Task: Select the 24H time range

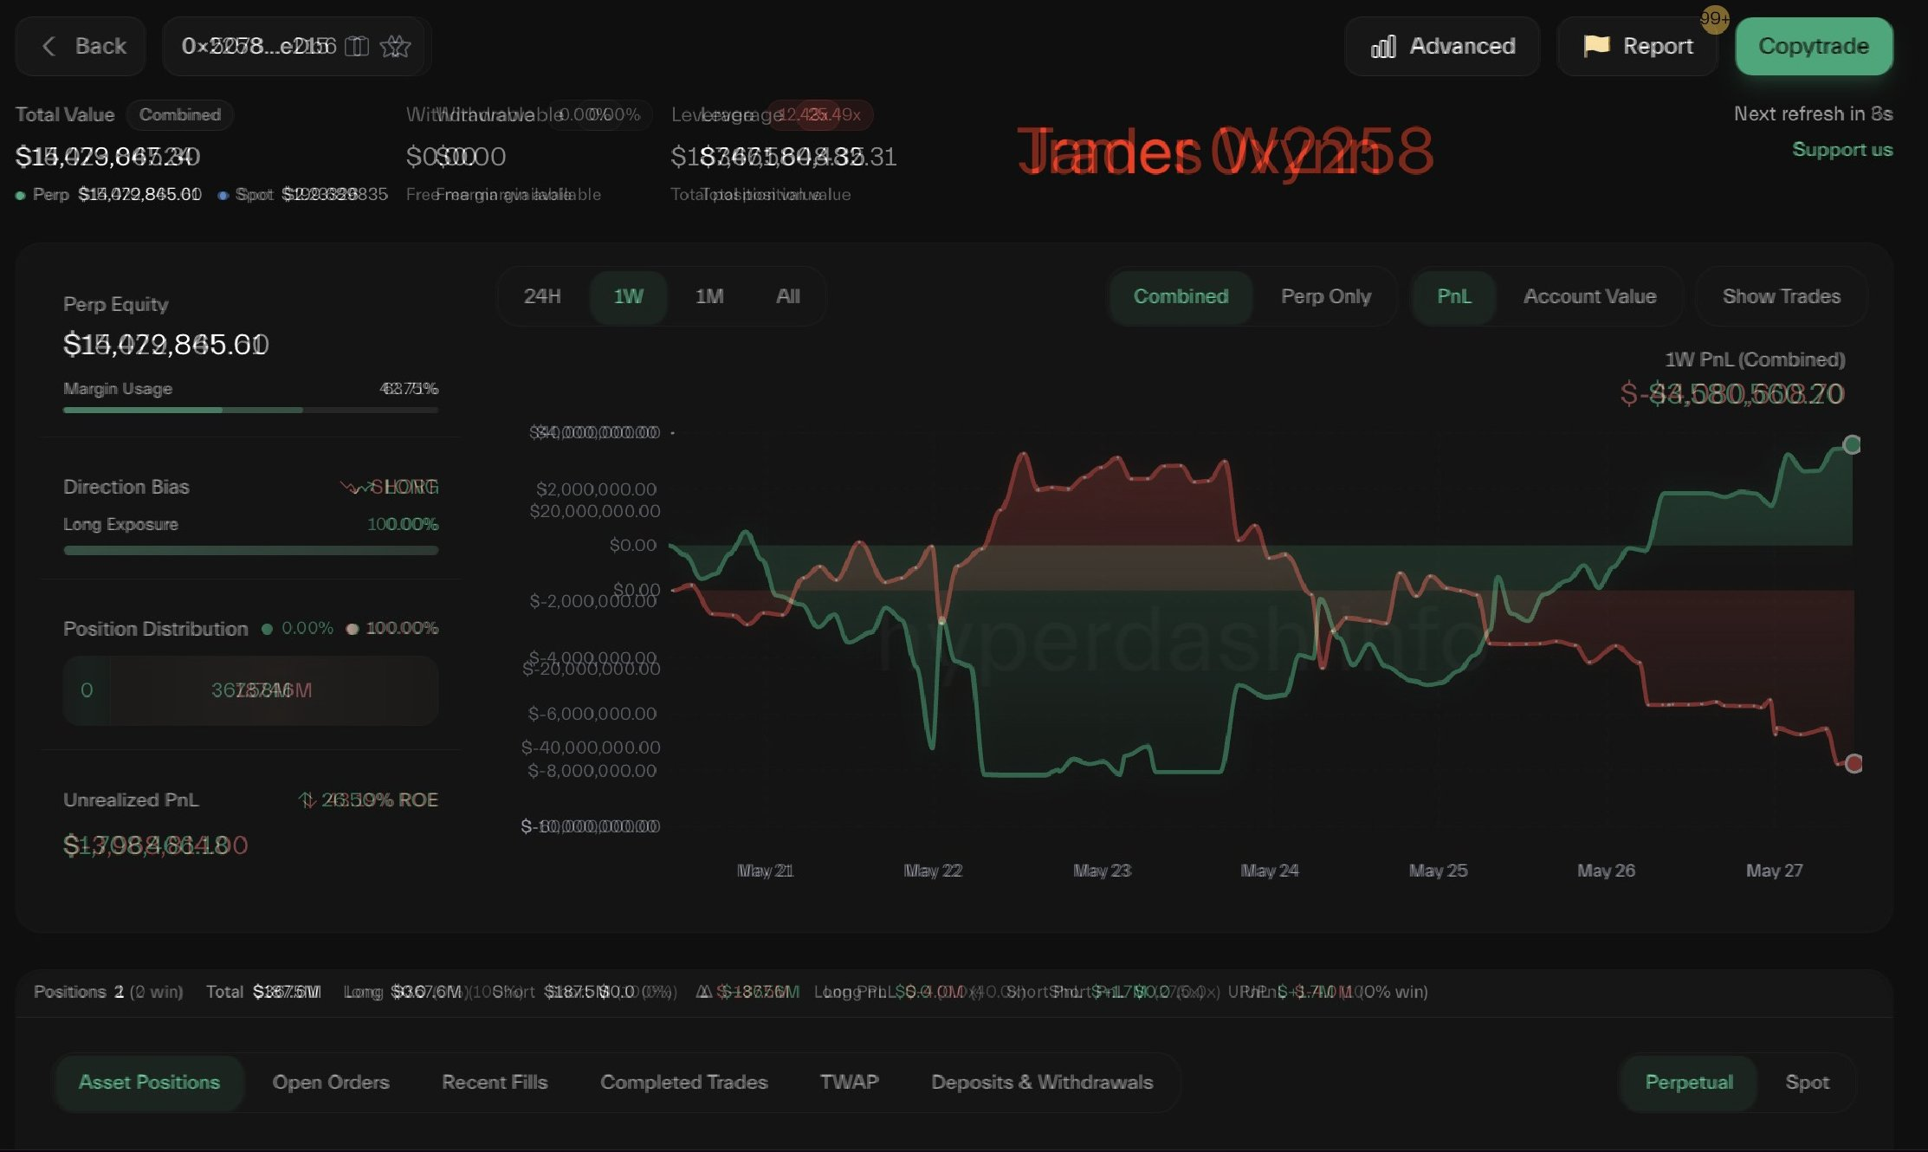Action: (542, 296)
